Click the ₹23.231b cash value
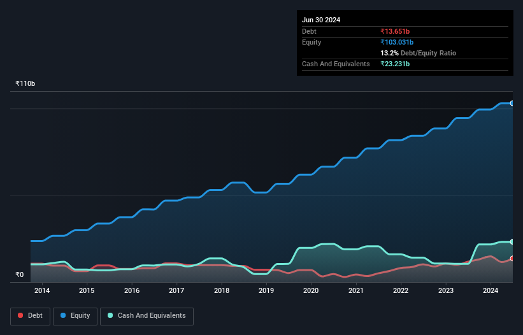The width and height of the screenshot is (523, 335). 395,64
